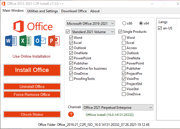Viewport: 180px width, 129px height.
Task: Check OneNote under Single Products
Action: [x=124, y=58]
